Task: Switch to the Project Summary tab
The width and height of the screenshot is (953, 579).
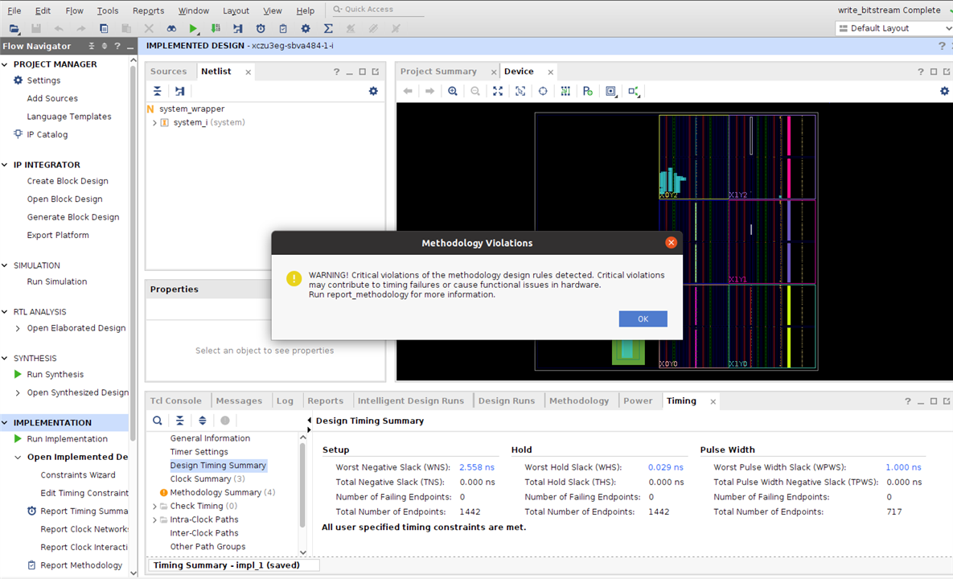Action: pos(438,71)
